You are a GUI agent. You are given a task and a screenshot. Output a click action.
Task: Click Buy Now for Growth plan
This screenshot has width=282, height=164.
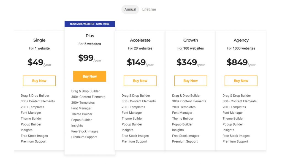coord(191,81)
